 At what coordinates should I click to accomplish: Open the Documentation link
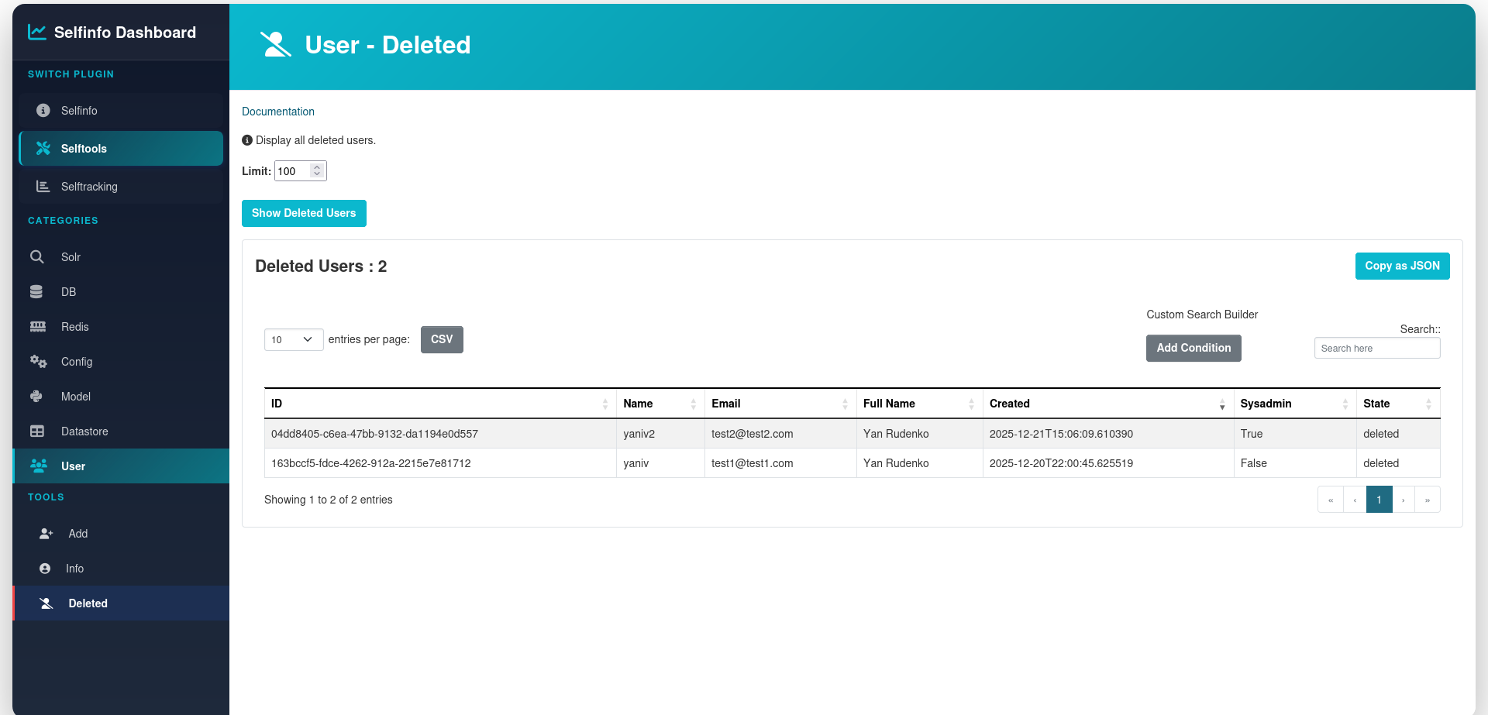[x=278, y=112]
